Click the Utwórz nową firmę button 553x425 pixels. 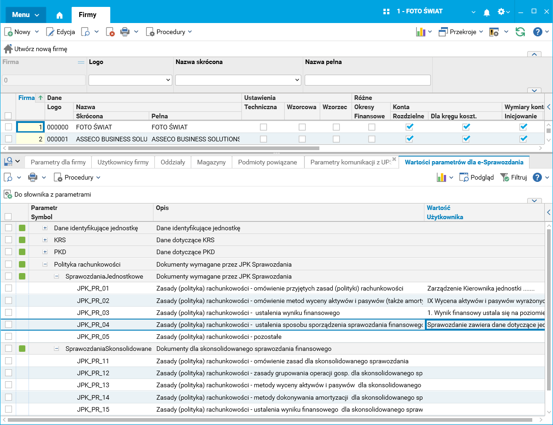36,49
